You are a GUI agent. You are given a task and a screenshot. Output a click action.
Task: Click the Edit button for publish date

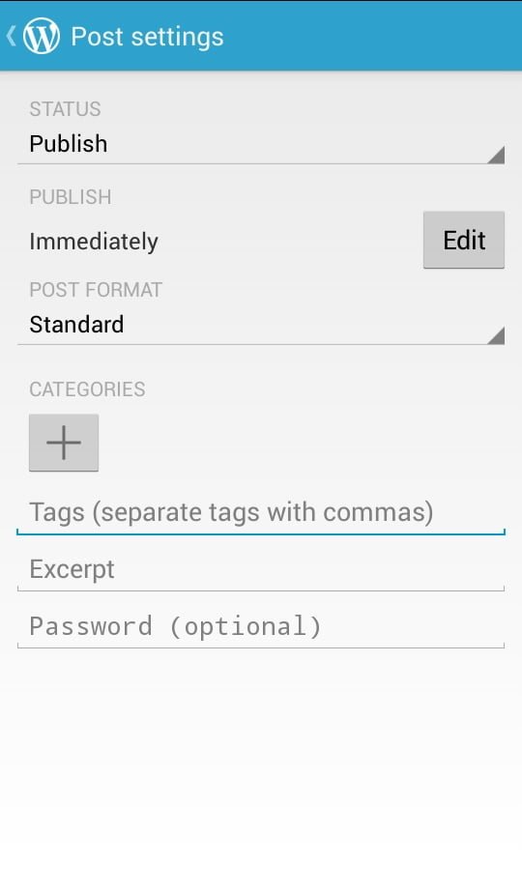[464, 240]
